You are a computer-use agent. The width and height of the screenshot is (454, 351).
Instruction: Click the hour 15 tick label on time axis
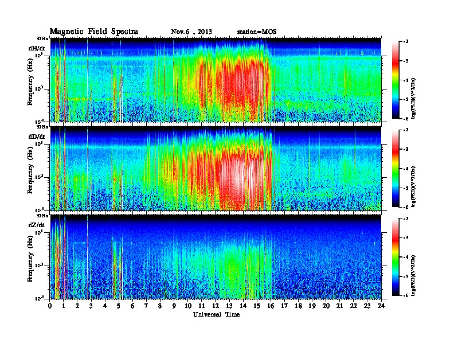tap(257, 306)
